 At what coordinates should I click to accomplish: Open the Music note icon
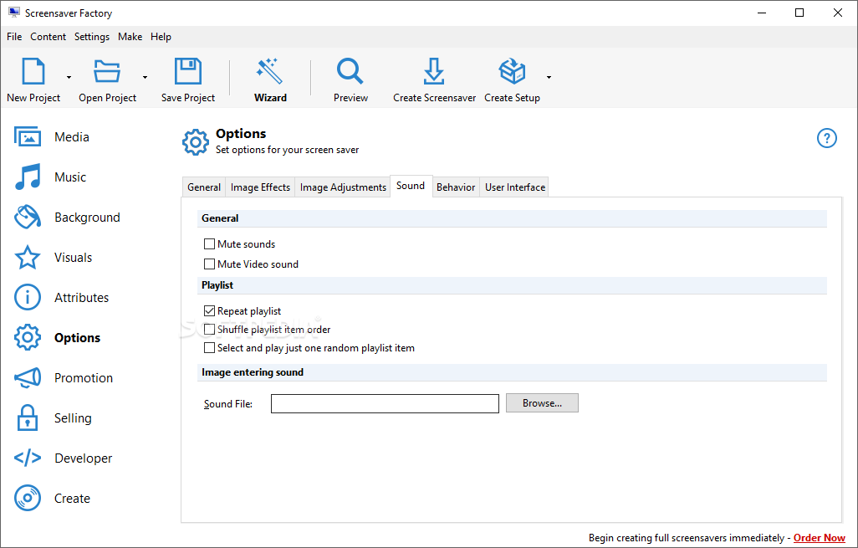28,177
